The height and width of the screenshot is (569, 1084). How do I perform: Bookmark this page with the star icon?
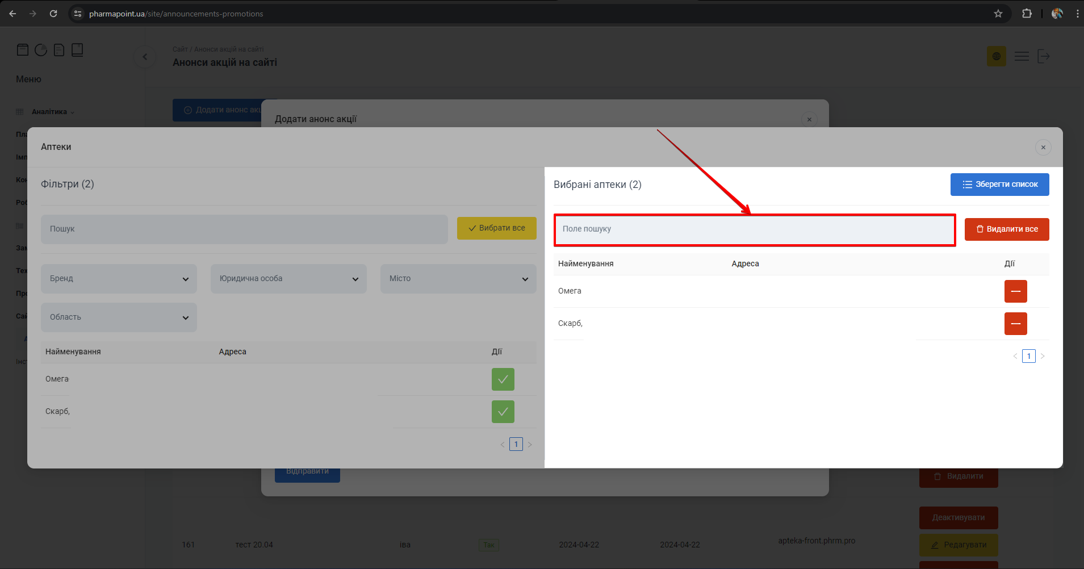(x=998, y=14)
